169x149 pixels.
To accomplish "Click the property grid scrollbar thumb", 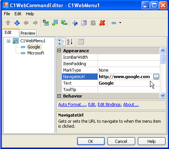I will click(x=163, y=59).
